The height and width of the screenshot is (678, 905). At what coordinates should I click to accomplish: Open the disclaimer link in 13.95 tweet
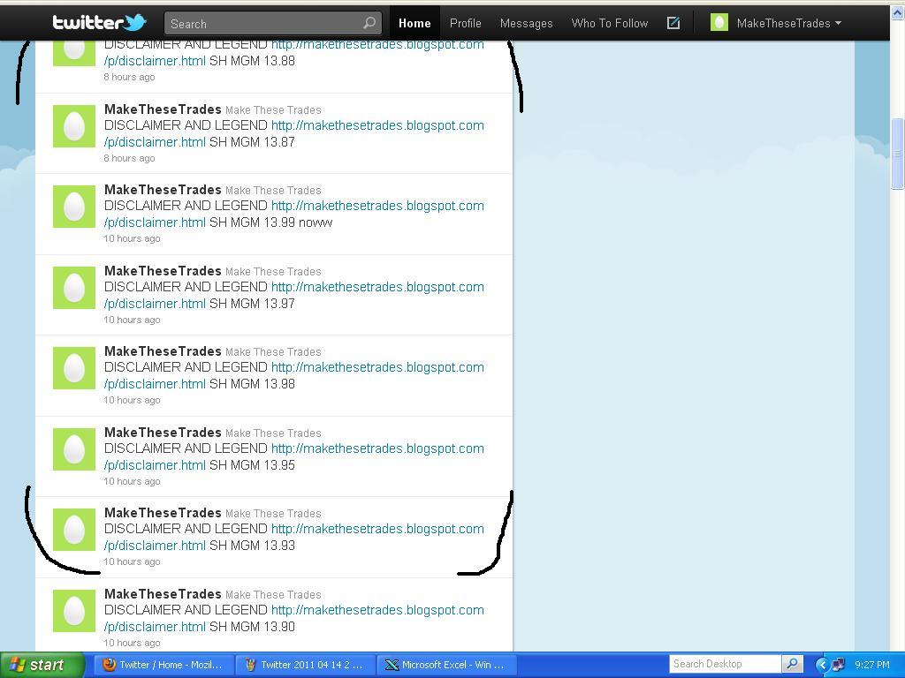[x=293, y=456]
